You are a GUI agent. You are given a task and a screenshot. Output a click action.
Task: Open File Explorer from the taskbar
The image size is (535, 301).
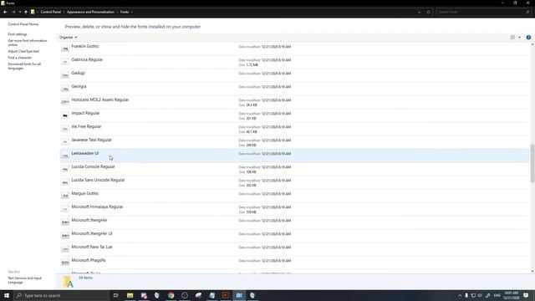tap(130, 295)
